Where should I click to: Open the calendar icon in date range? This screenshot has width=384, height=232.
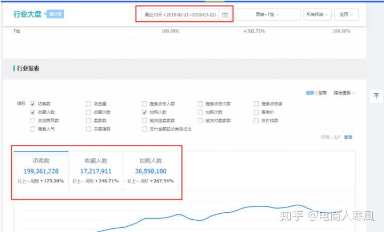(x=225, y=14)
